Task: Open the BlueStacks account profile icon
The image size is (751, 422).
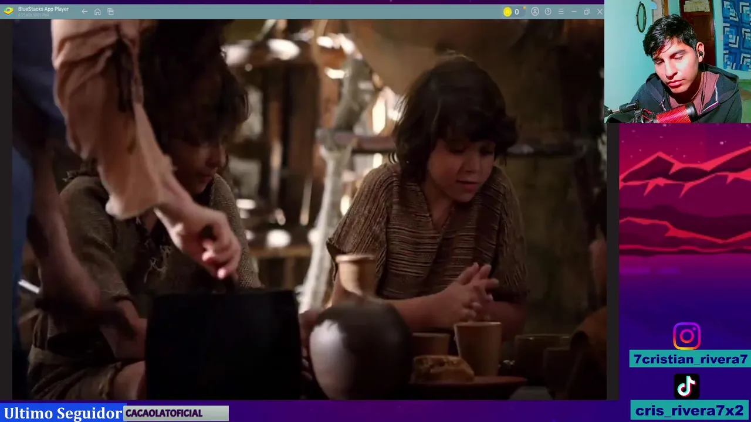Action: [x=535, y=12]
